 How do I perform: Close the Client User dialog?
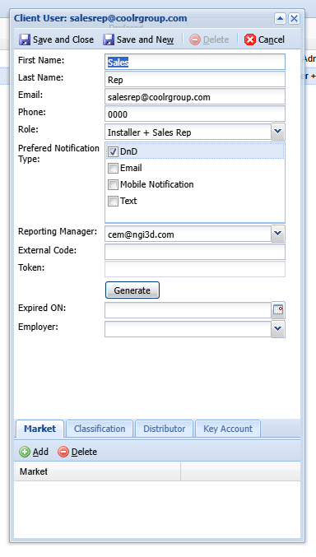(294, 18)
